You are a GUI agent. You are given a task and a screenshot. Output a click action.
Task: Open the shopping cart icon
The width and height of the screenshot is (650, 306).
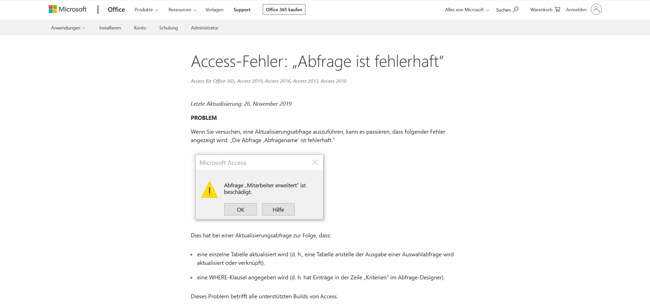coord(557,9)
